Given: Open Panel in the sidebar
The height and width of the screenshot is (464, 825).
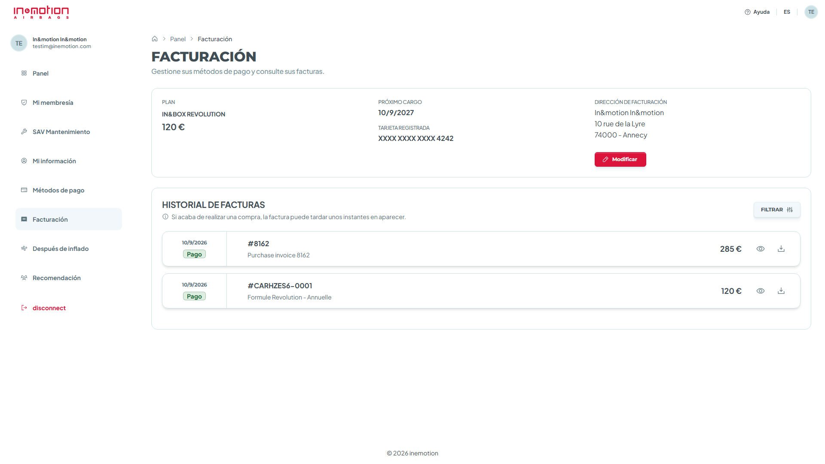Looking at the screenshot, I should [69, 73].
